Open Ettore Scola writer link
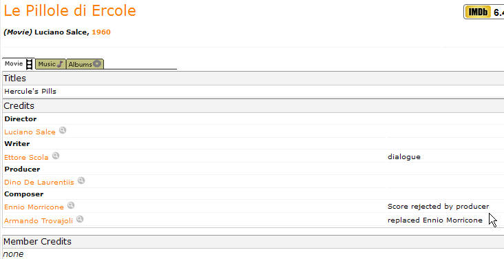Screen dimensions: 504x259 click(x=26, y=157)
